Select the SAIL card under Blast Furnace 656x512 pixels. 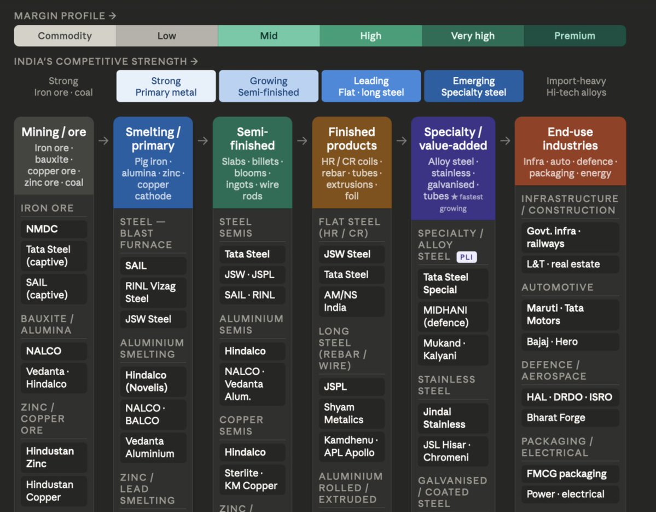(x=153, y=266)
